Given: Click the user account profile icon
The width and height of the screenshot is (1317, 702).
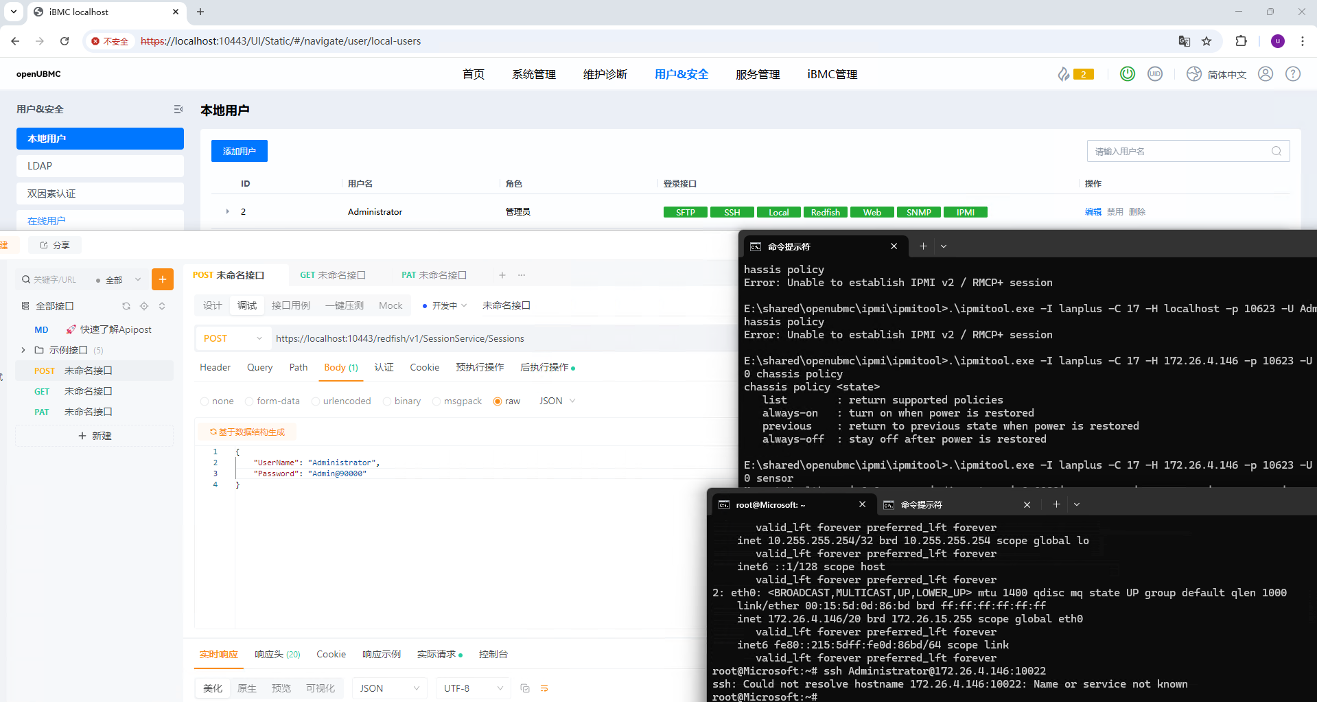Looking at the screenshot, I should (x=1266, y=74).
